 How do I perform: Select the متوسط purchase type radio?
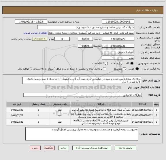coord(124,69)
